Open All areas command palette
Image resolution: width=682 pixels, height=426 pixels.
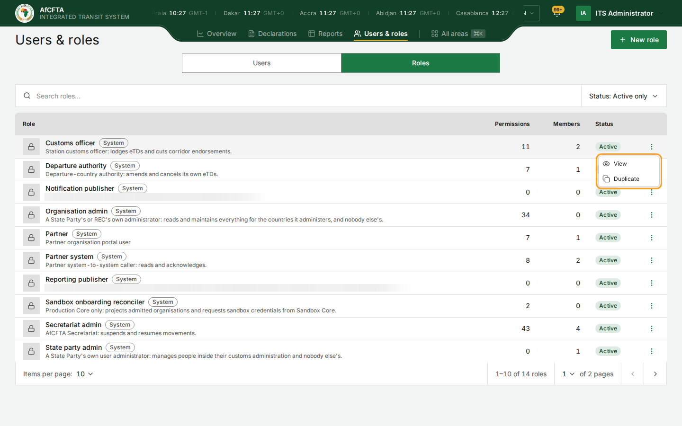(458, 34)
